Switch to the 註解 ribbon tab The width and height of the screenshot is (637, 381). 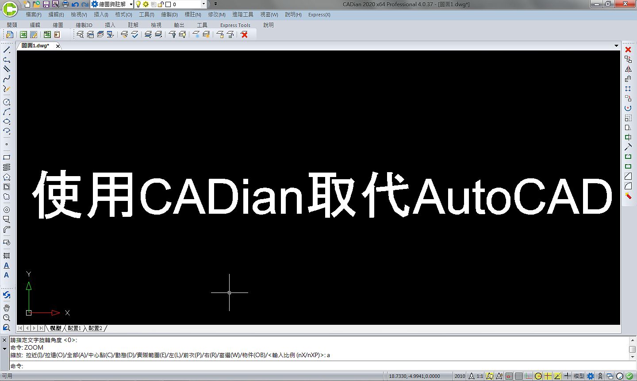[x=133, y=25]
